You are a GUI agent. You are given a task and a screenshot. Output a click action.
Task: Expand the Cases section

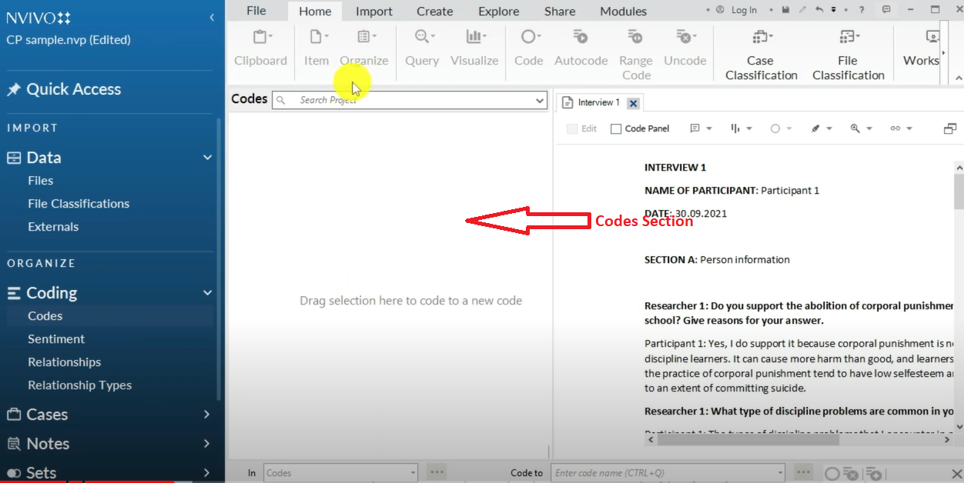206,414
